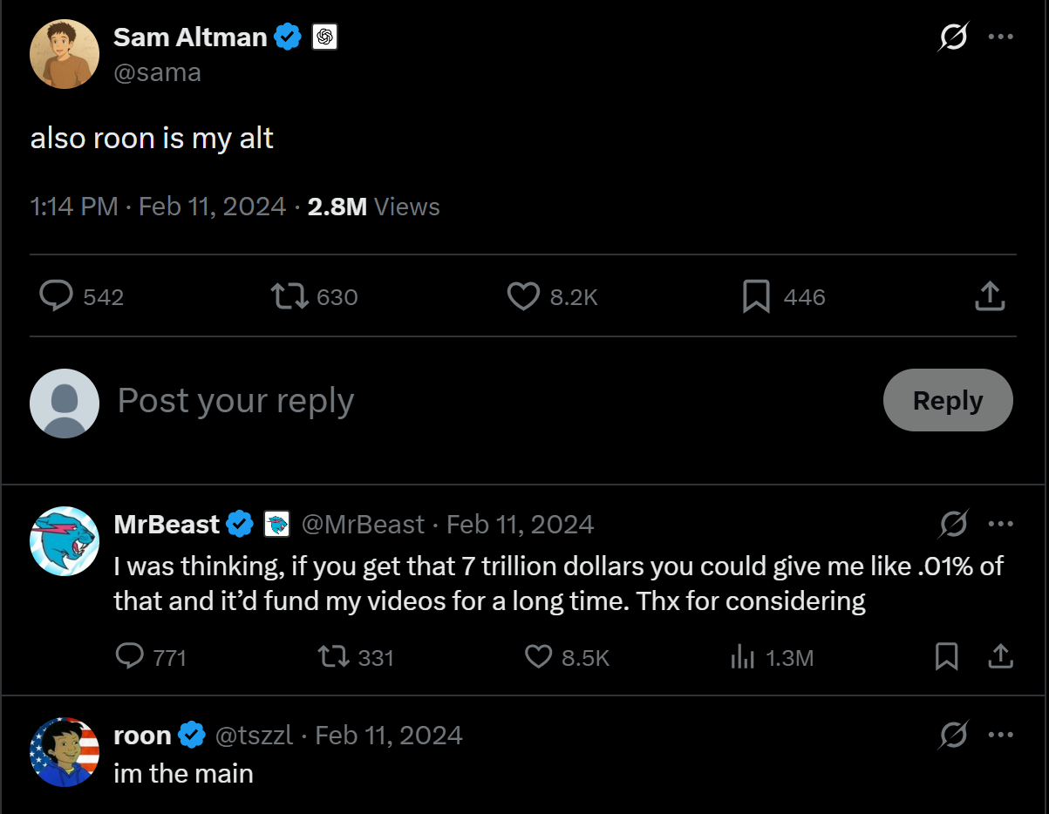Repost Sam Altman's 'roon is my alt' post
This screenshot has width=1049, height=814.
pyautogui.click(x=289, y=296)
